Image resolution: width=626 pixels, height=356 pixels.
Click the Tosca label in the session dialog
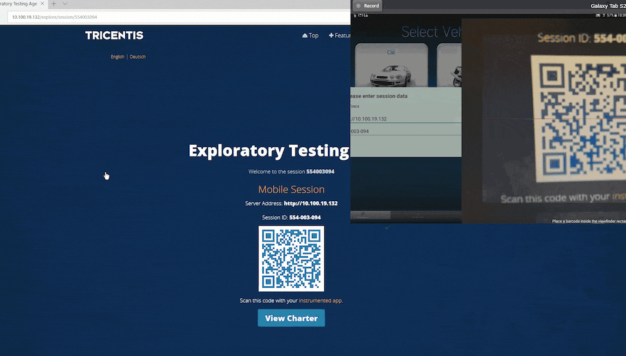tap(354, 107)
